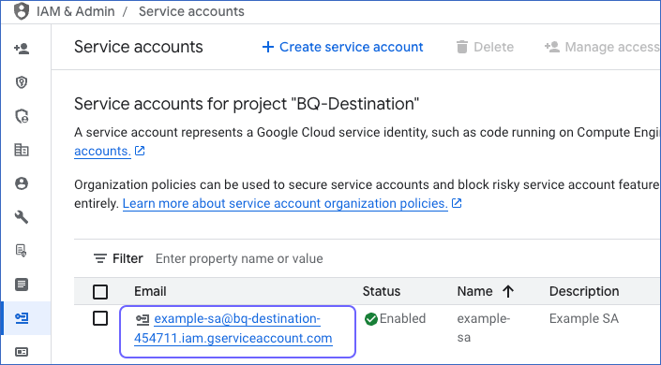Open the document-with-gear sidebar icon

(22, 251)
